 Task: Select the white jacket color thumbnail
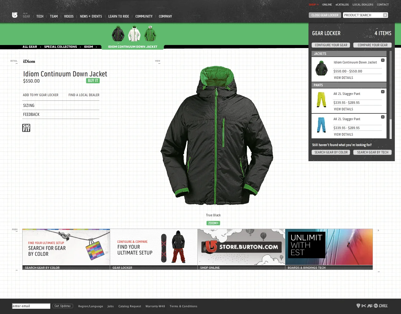134,34
